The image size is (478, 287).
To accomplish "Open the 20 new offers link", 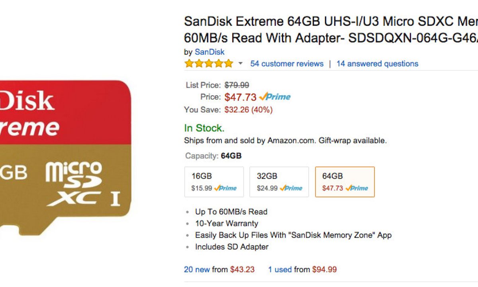I will 197,270.
